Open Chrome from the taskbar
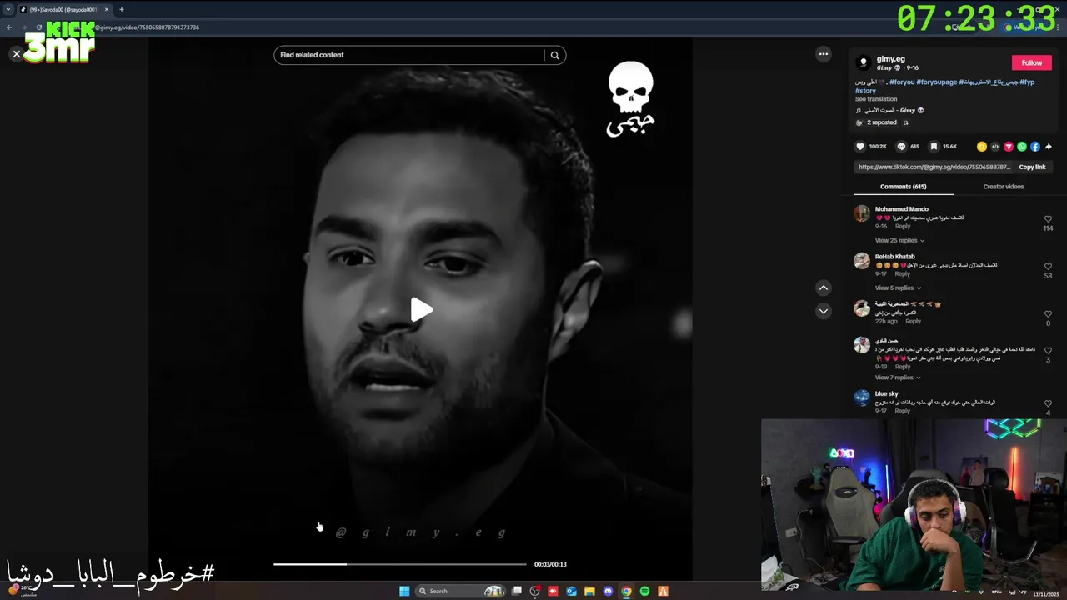This screenshot has width=1067, height=600. (x=626, y=591)
